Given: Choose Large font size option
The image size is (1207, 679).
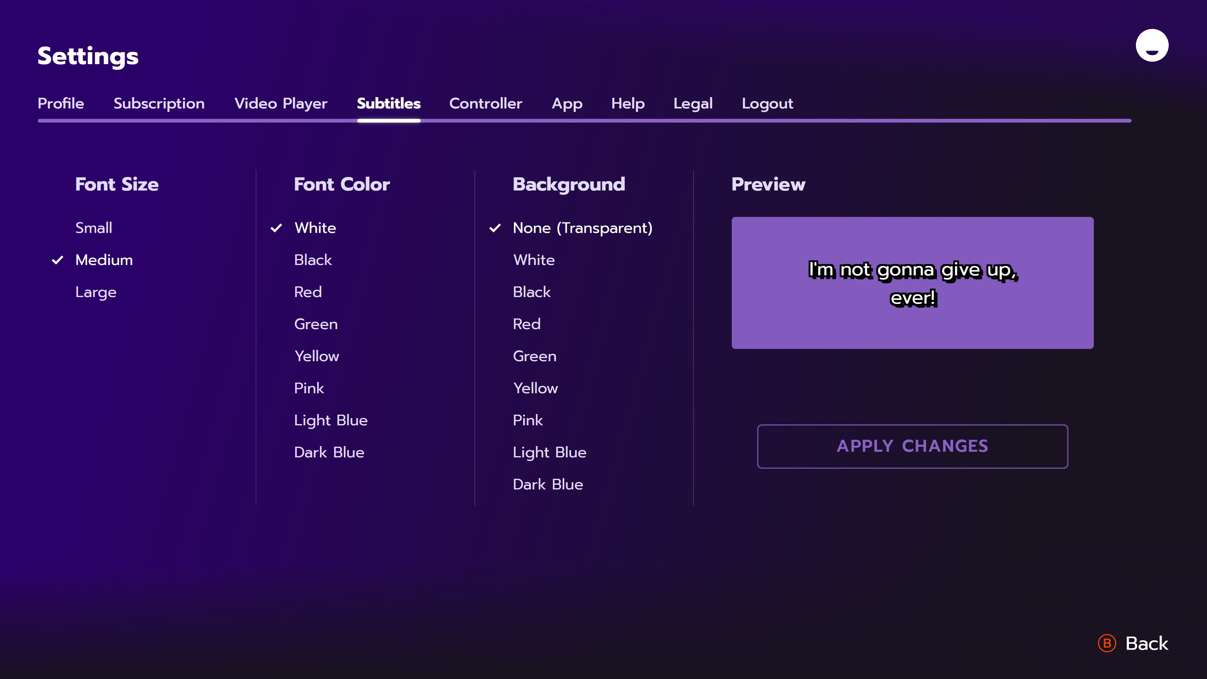Looking at the screenshot, I should coord(96,292).
